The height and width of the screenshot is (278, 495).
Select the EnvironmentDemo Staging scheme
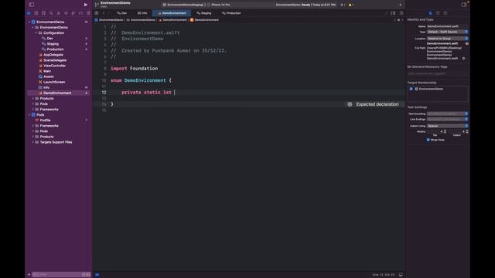tap(184, 5)
